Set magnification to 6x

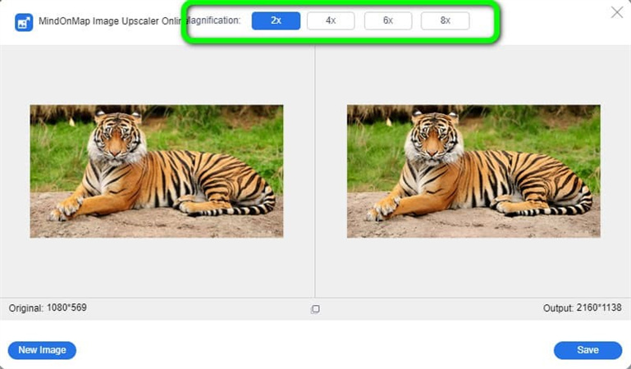click(x=388, y=20)
